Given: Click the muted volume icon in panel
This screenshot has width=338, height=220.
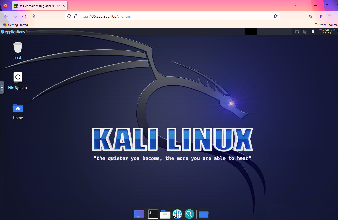Looking at the screenshot, I should point(305,32).
